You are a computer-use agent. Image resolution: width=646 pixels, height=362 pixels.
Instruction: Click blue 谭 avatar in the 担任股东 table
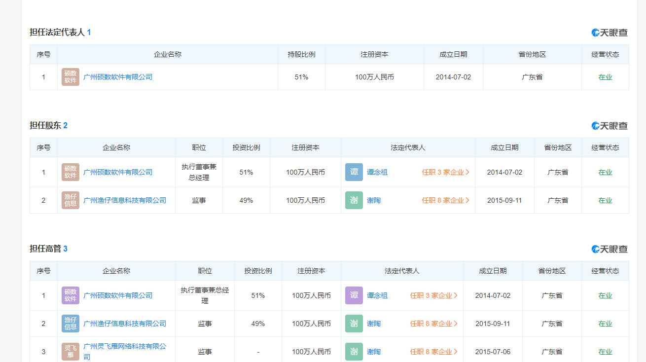coord(354,172)
